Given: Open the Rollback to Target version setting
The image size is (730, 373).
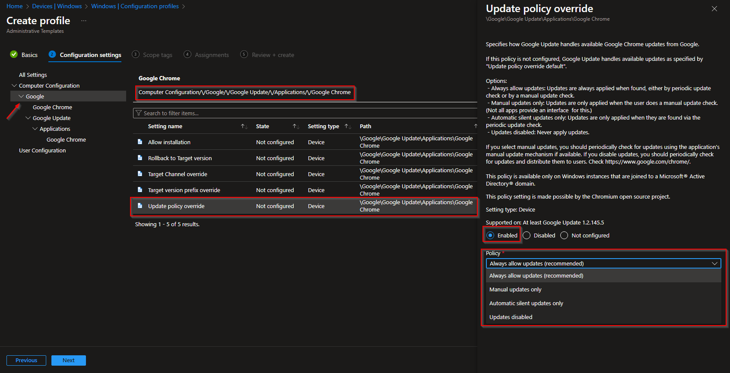Looking at the screenshot, I should click(x=180, y=158).
